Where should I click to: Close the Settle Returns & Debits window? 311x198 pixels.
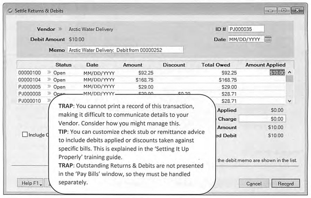pyautogui.click(x=297, y=10)
